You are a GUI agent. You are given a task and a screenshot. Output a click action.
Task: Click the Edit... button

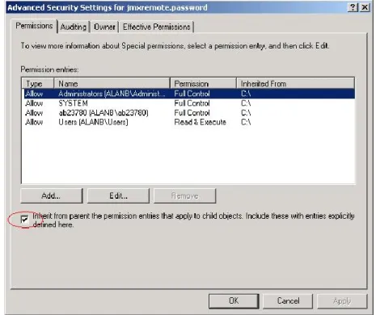coord(118,195)
